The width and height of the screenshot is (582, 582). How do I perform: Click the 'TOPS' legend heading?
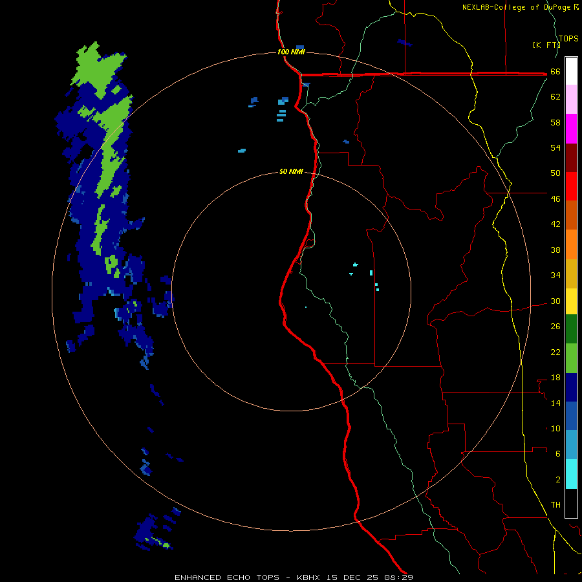[568, 38]
